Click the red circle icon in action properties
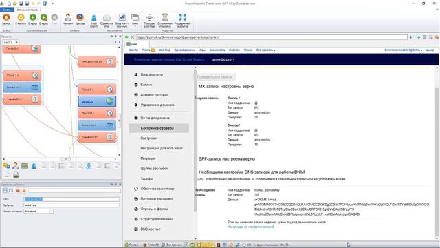 (x=18, y=191)
